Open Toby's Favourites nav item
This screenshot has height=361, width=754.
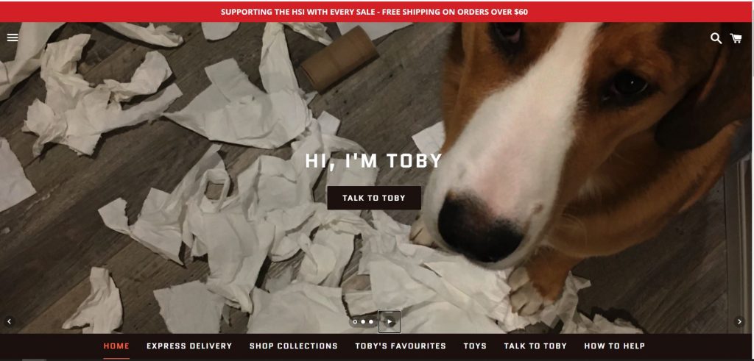coord(401,346)
